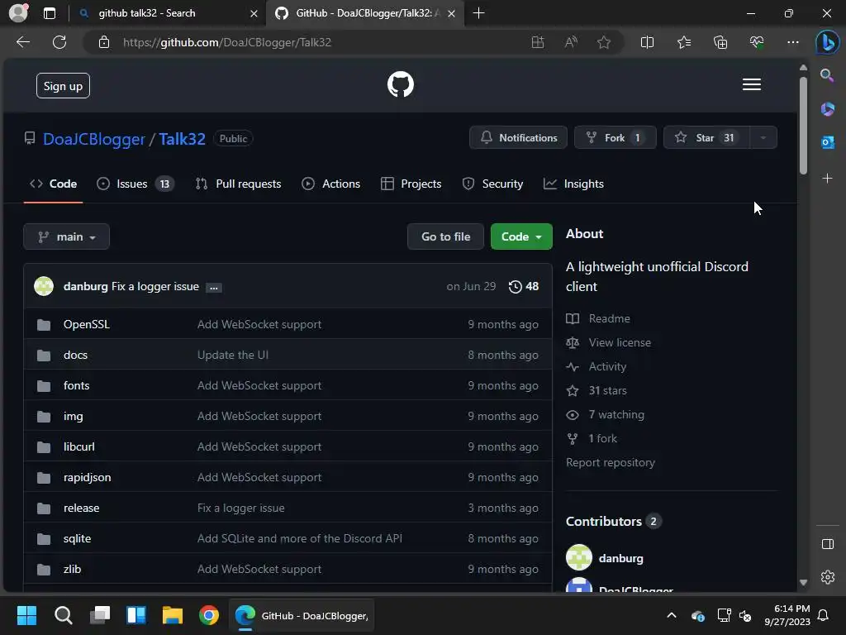Open the Insights tab
846x635 pixels.
pos(573,184)
